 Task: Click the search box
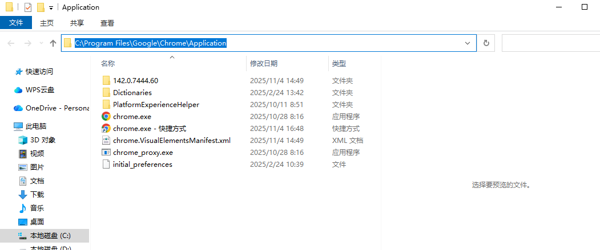(x=551, y=43)
